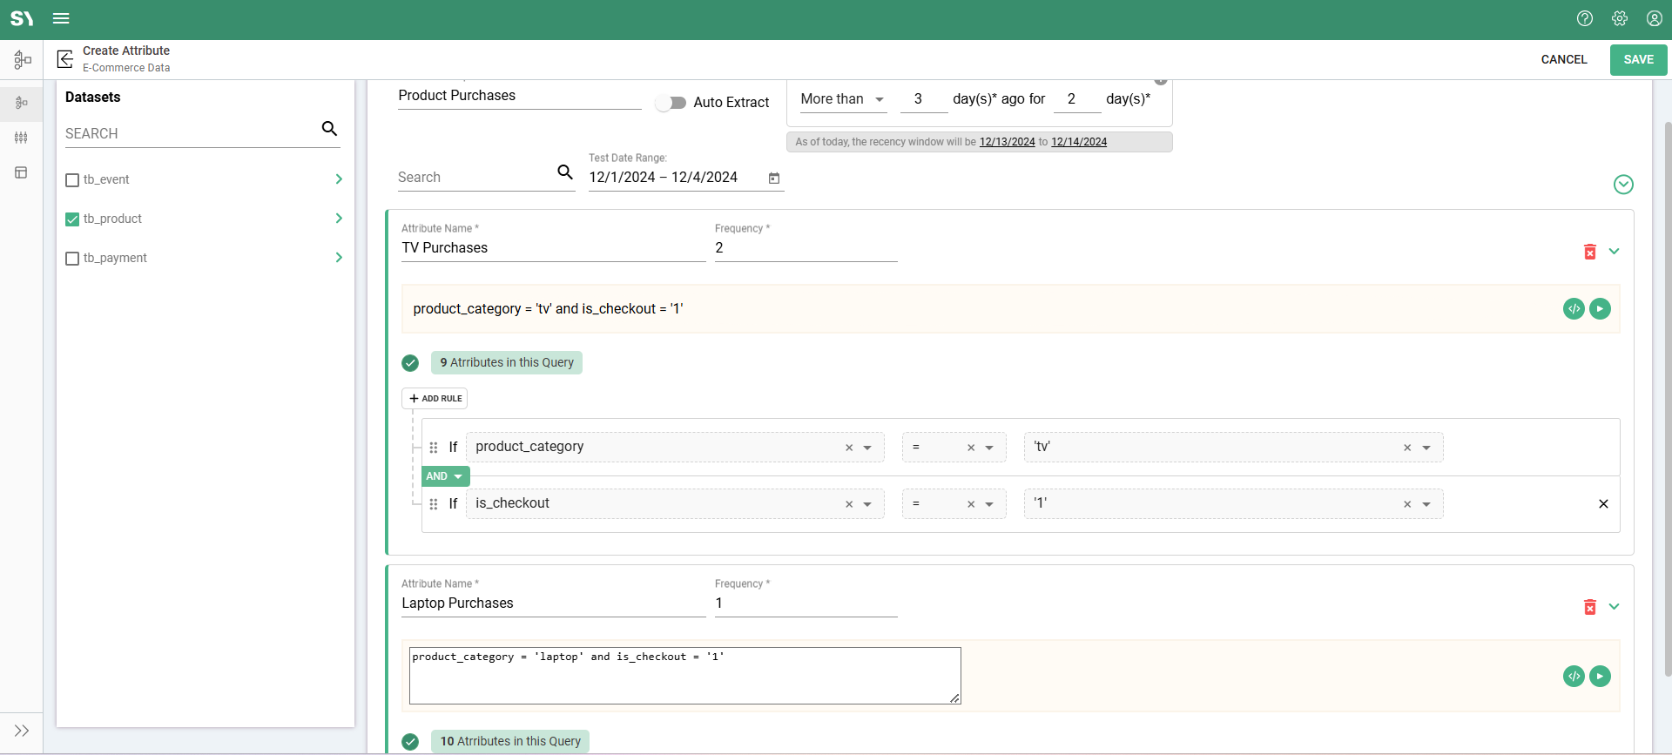Image resolution: width=1672 pixels, height=755 pixels.
Task: Open the More than recency dropdown
Action: (x=842, y=99)
